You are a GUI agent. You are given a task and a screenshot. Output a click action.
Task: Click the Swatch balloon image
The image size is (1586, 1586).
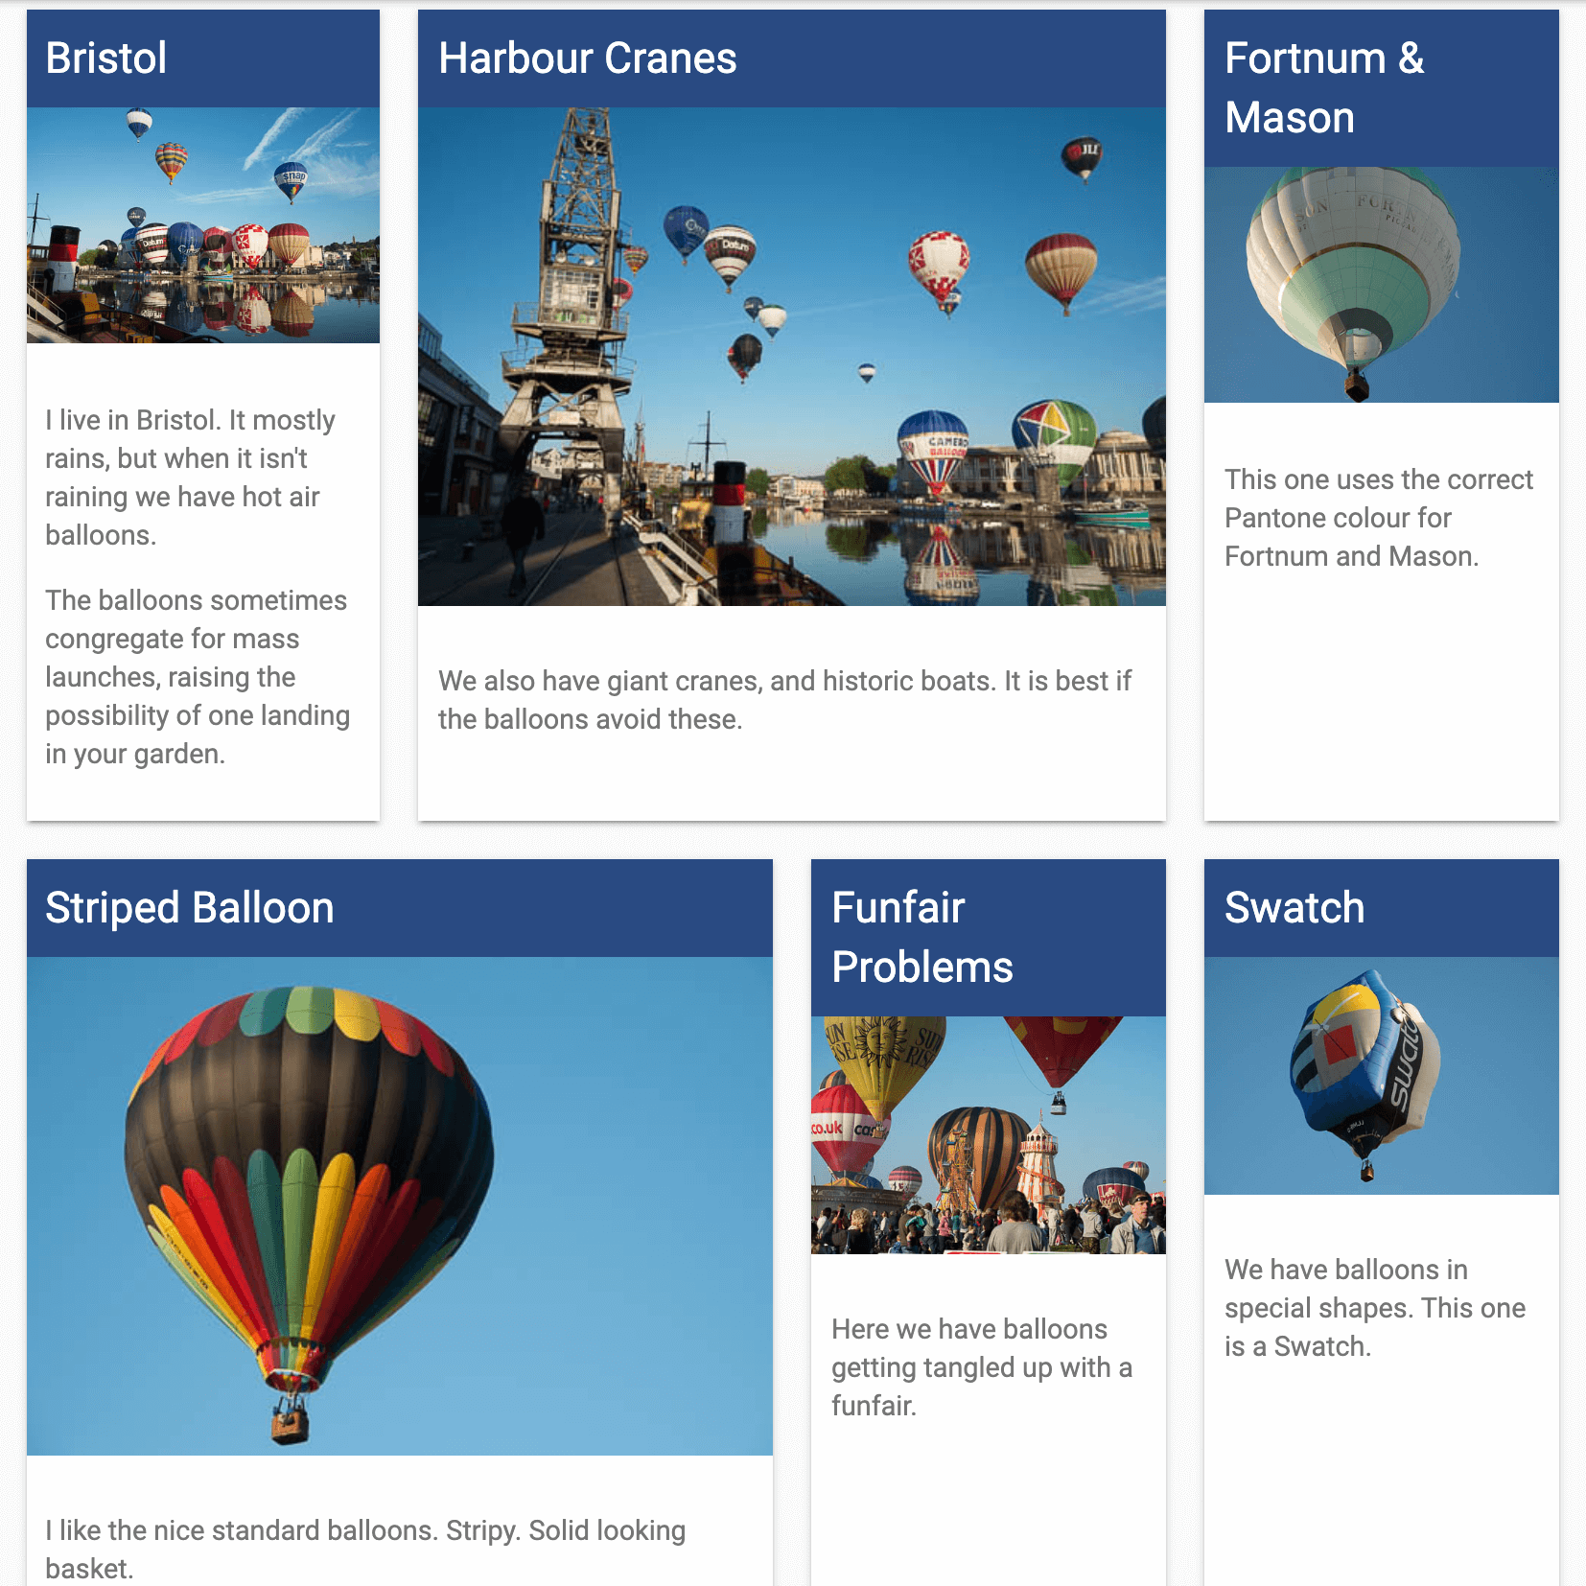[x=1382, y=1076]
